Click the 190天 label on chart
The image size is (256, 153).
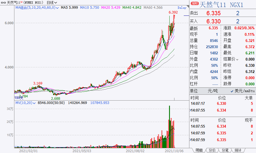coord(19,98)
